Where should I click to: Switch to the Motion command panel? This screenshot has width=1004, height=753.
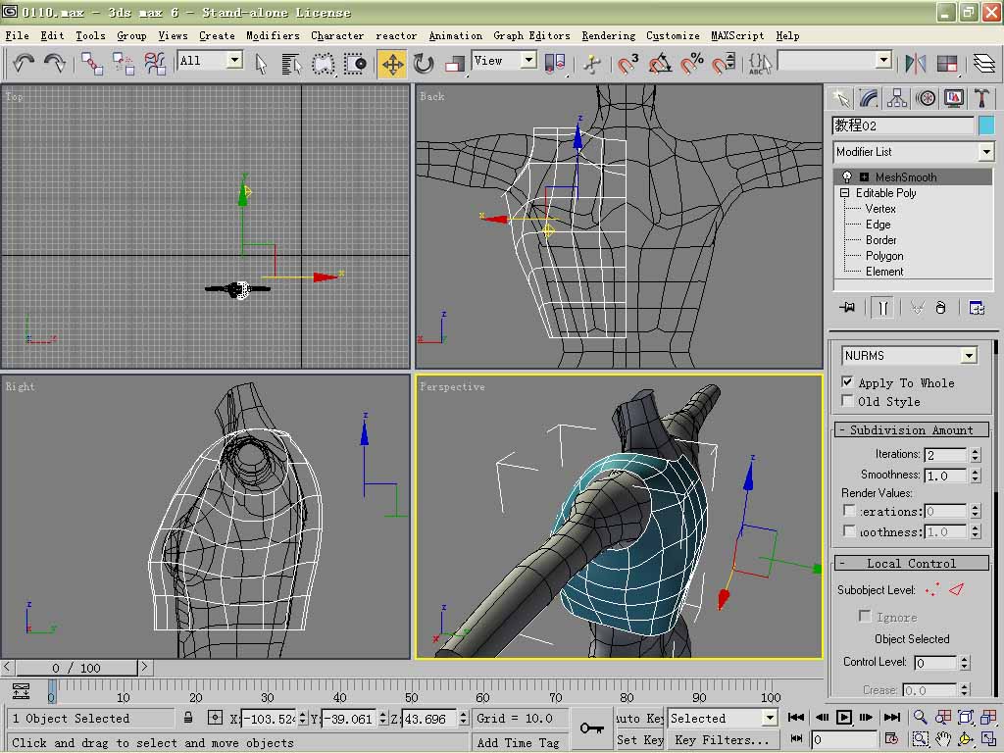tap(926, 98)
